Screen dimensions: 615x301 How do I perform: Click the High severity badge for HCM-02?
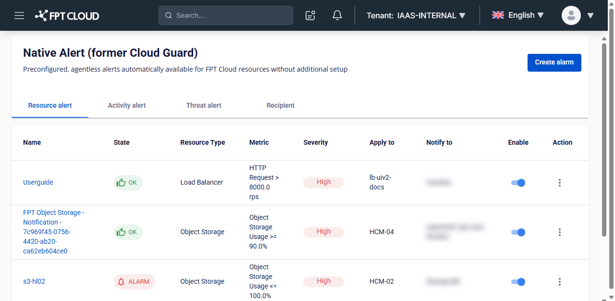coord(323,281)
